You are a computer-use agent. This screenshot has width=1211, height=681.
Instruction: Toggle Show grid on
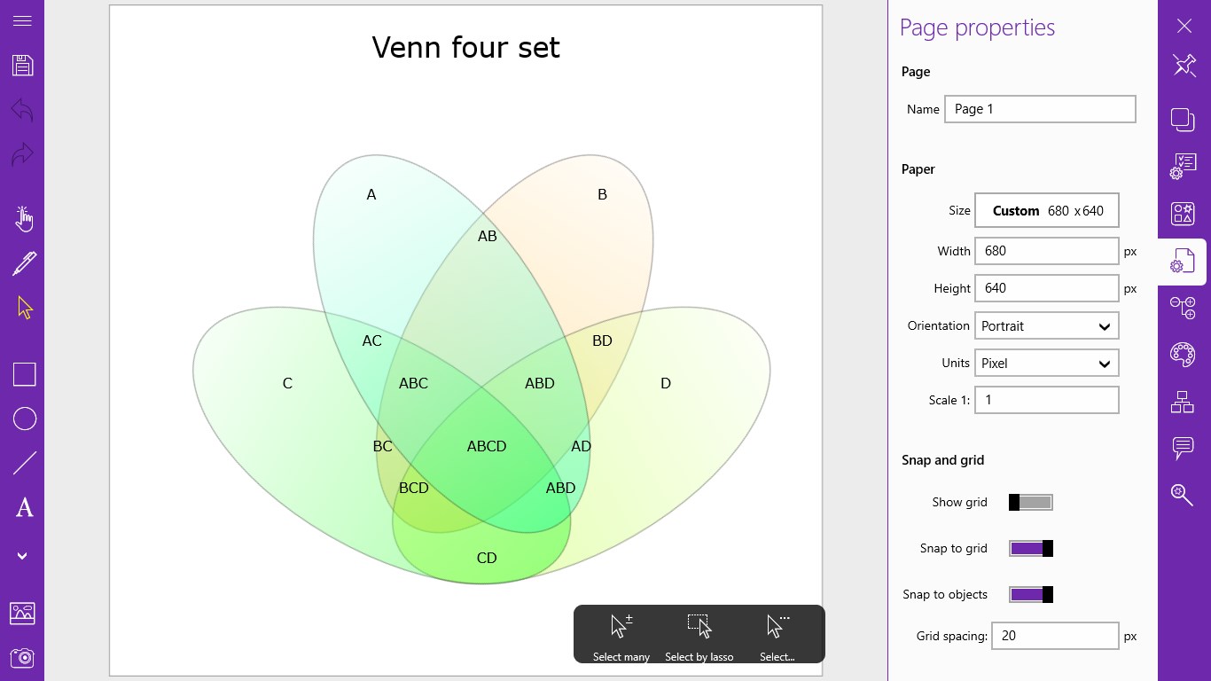coord(1031,502)
